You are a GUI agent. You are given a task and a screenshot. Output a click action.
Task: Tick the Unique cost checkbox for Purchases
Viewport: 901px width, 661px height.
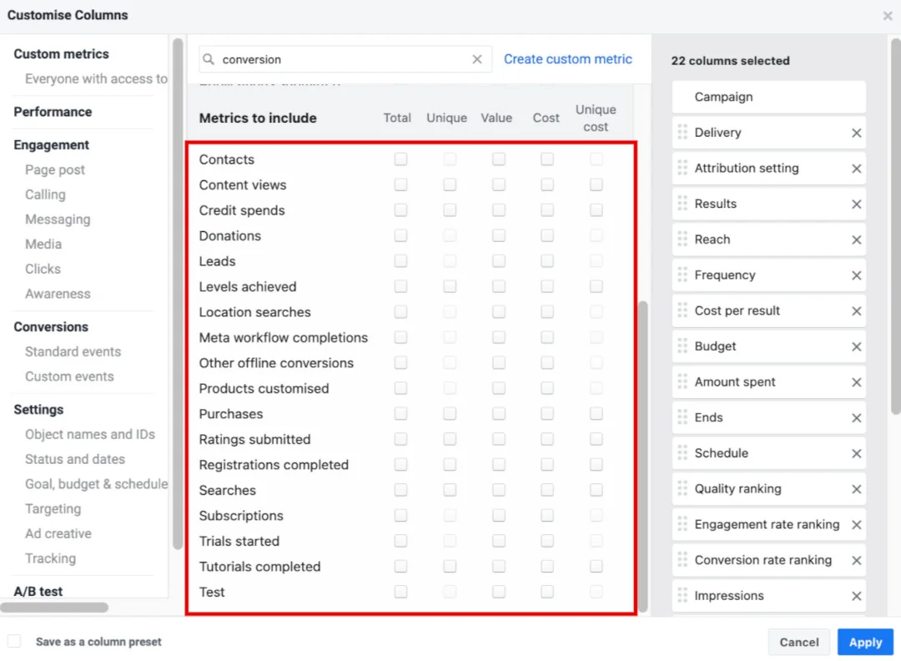pos(596,413)
